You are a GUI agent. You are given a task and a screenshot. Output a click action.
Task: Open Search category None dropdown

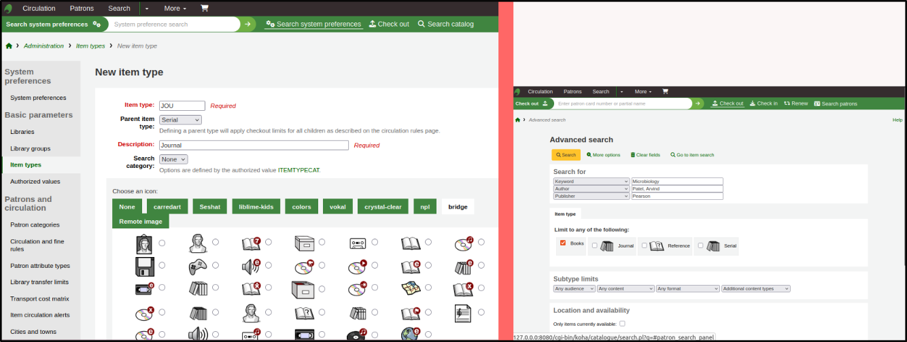click(x=173, y=159)
